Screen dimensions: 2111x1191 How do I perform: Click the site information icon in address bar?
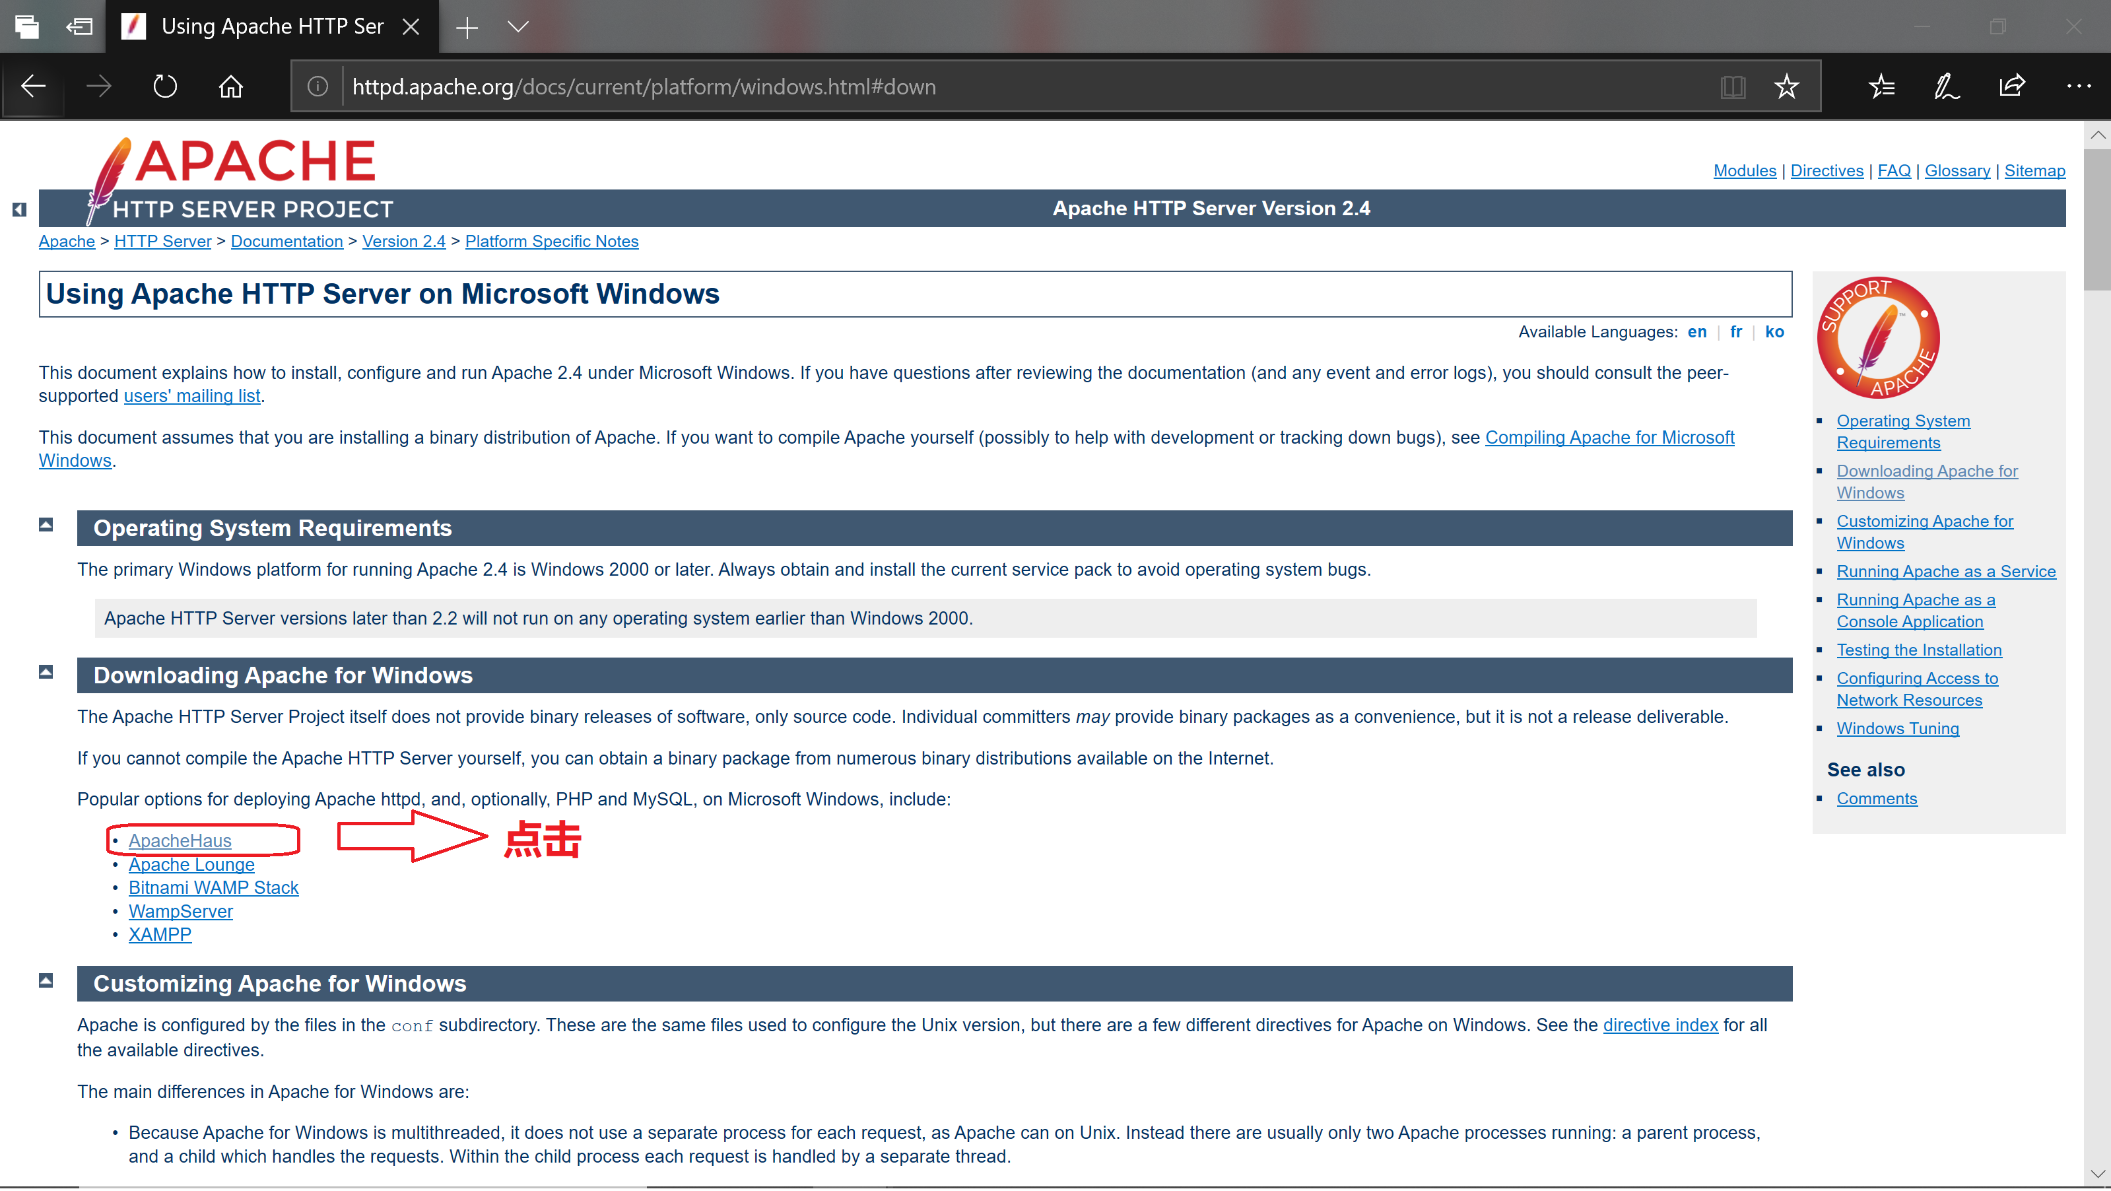point(318,86)
